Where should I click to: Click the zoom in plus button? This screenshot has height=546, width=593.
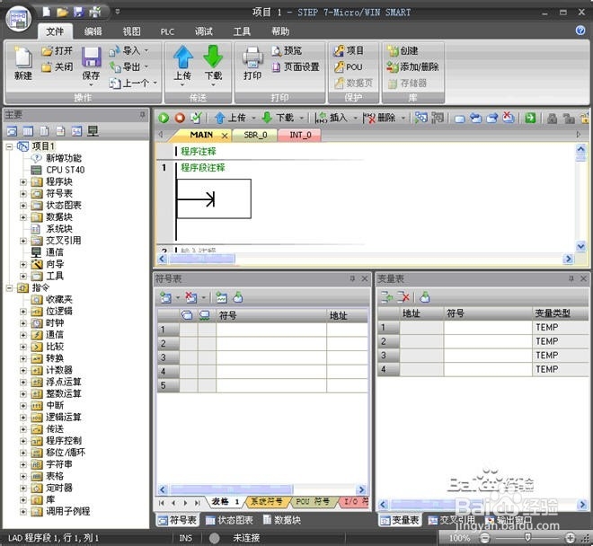[570, 538]
